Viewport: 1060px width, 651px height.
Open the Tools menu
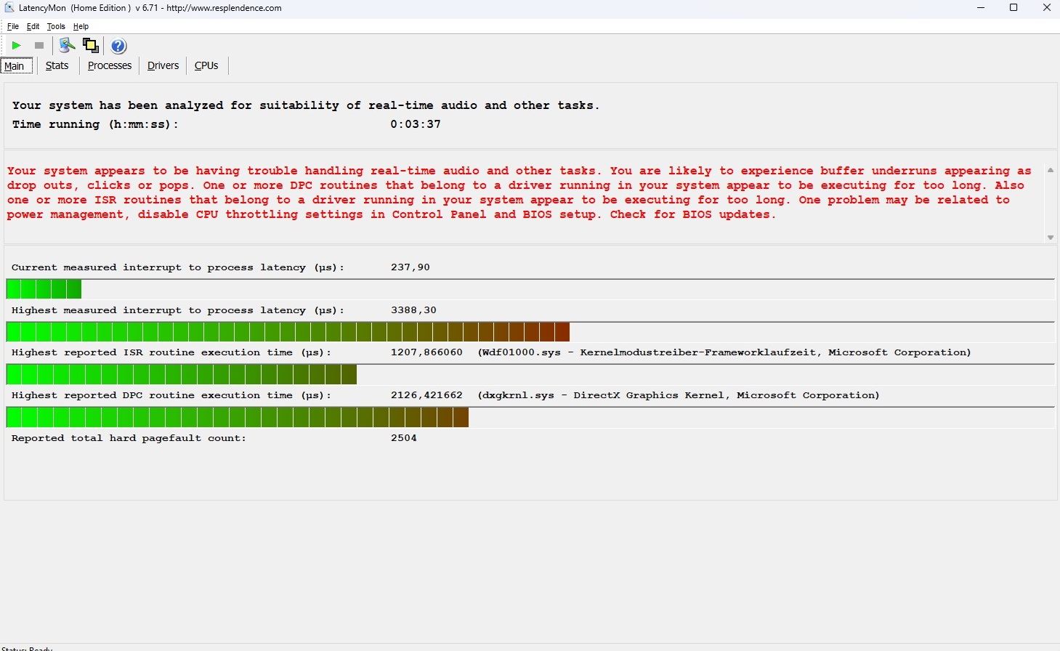click(x=56, y=26)
